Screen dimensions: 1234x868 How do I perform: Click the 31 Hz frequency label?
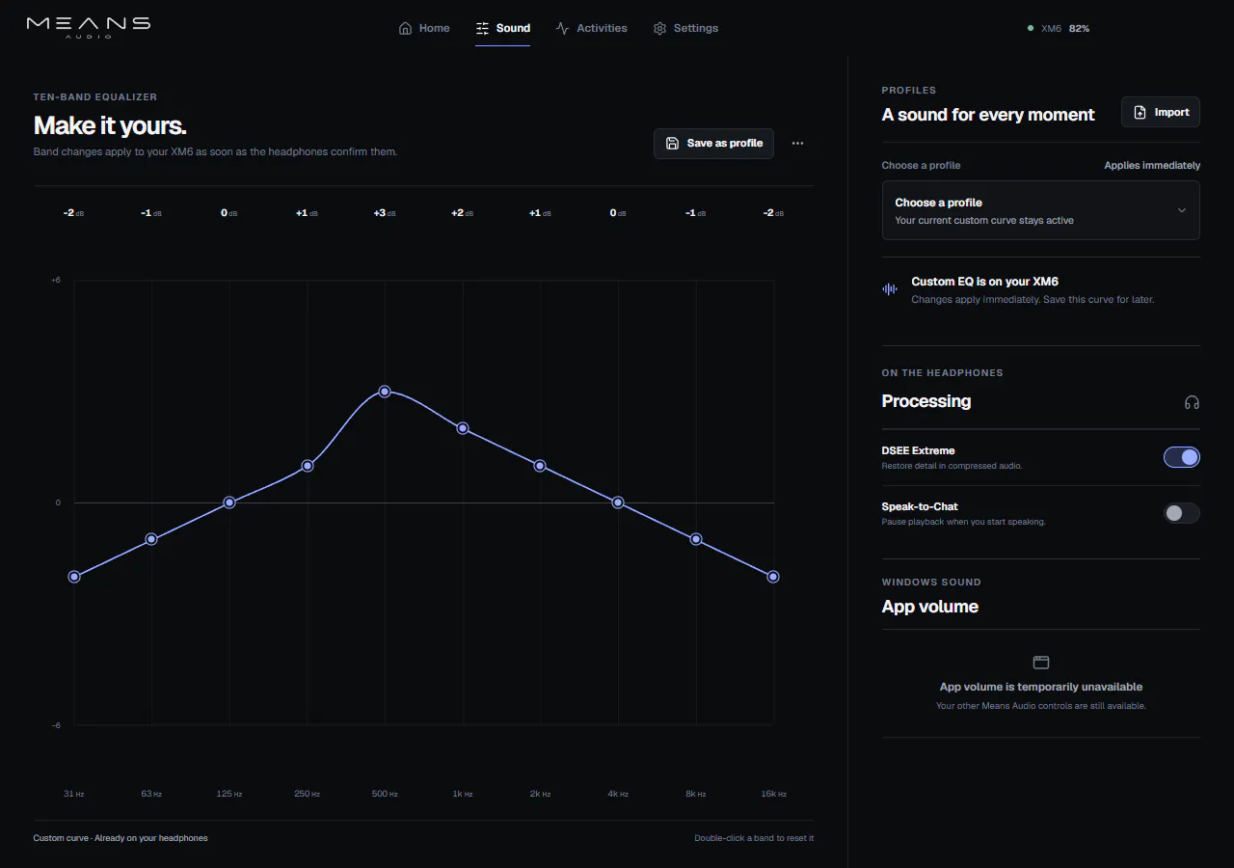pos(74,794)
